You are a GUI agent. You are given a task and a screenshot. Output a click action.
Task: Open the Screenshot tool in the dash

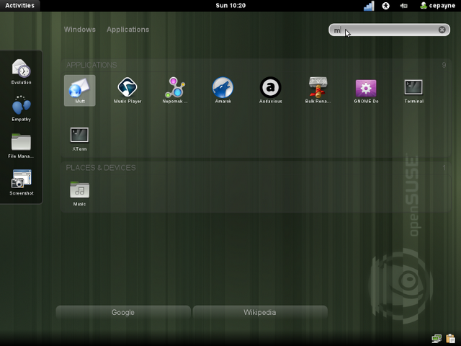click(x=21, y=182)
